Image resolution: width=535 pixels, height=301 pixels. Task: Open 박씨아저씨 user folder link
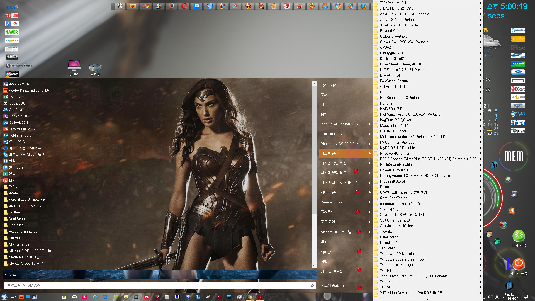click(x=329, y=85)
